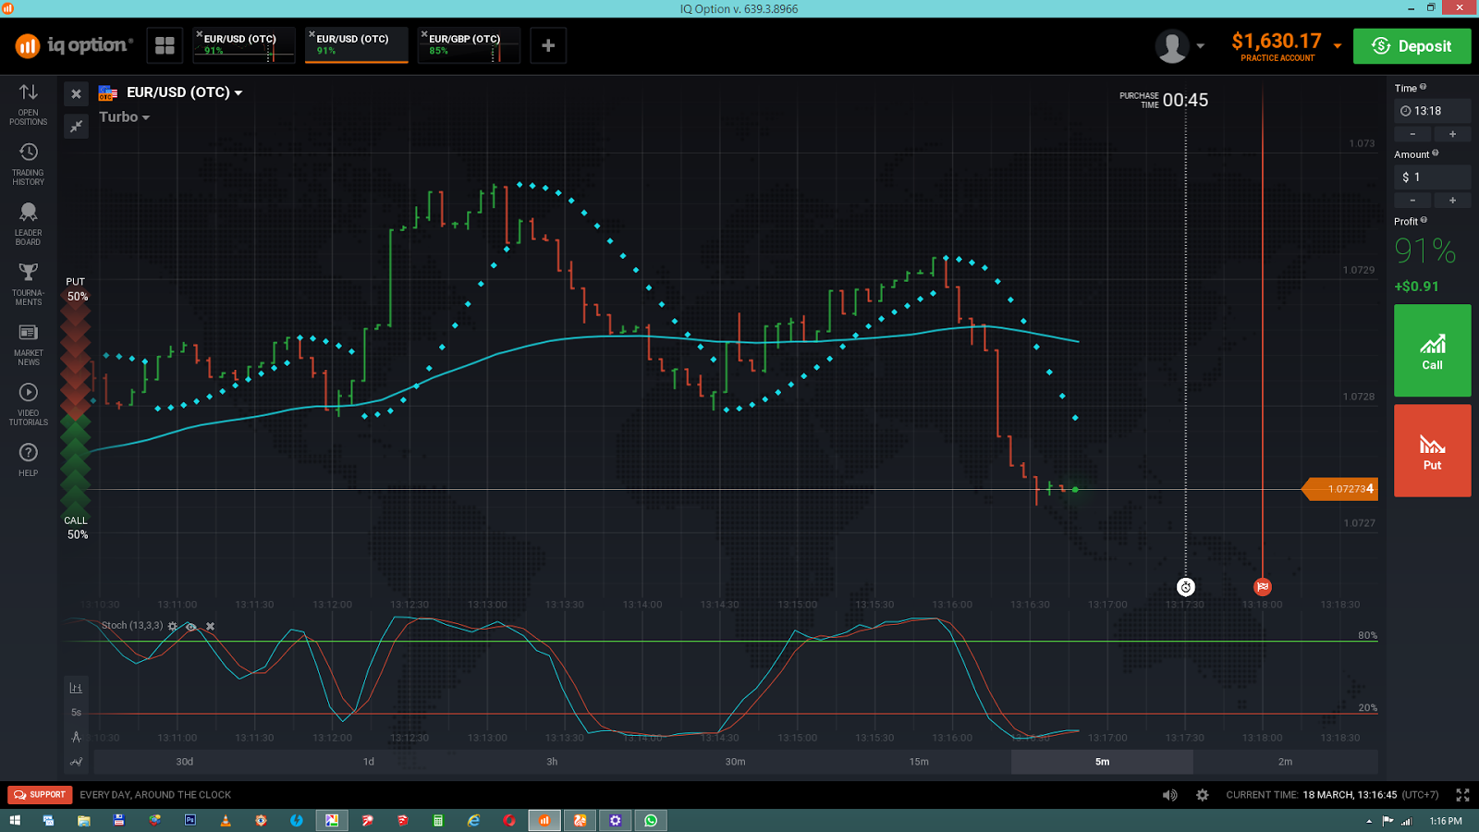Show the Time help tooltip icon
The width and height of the screenshot is (1479, 832).
(1423, 87)
